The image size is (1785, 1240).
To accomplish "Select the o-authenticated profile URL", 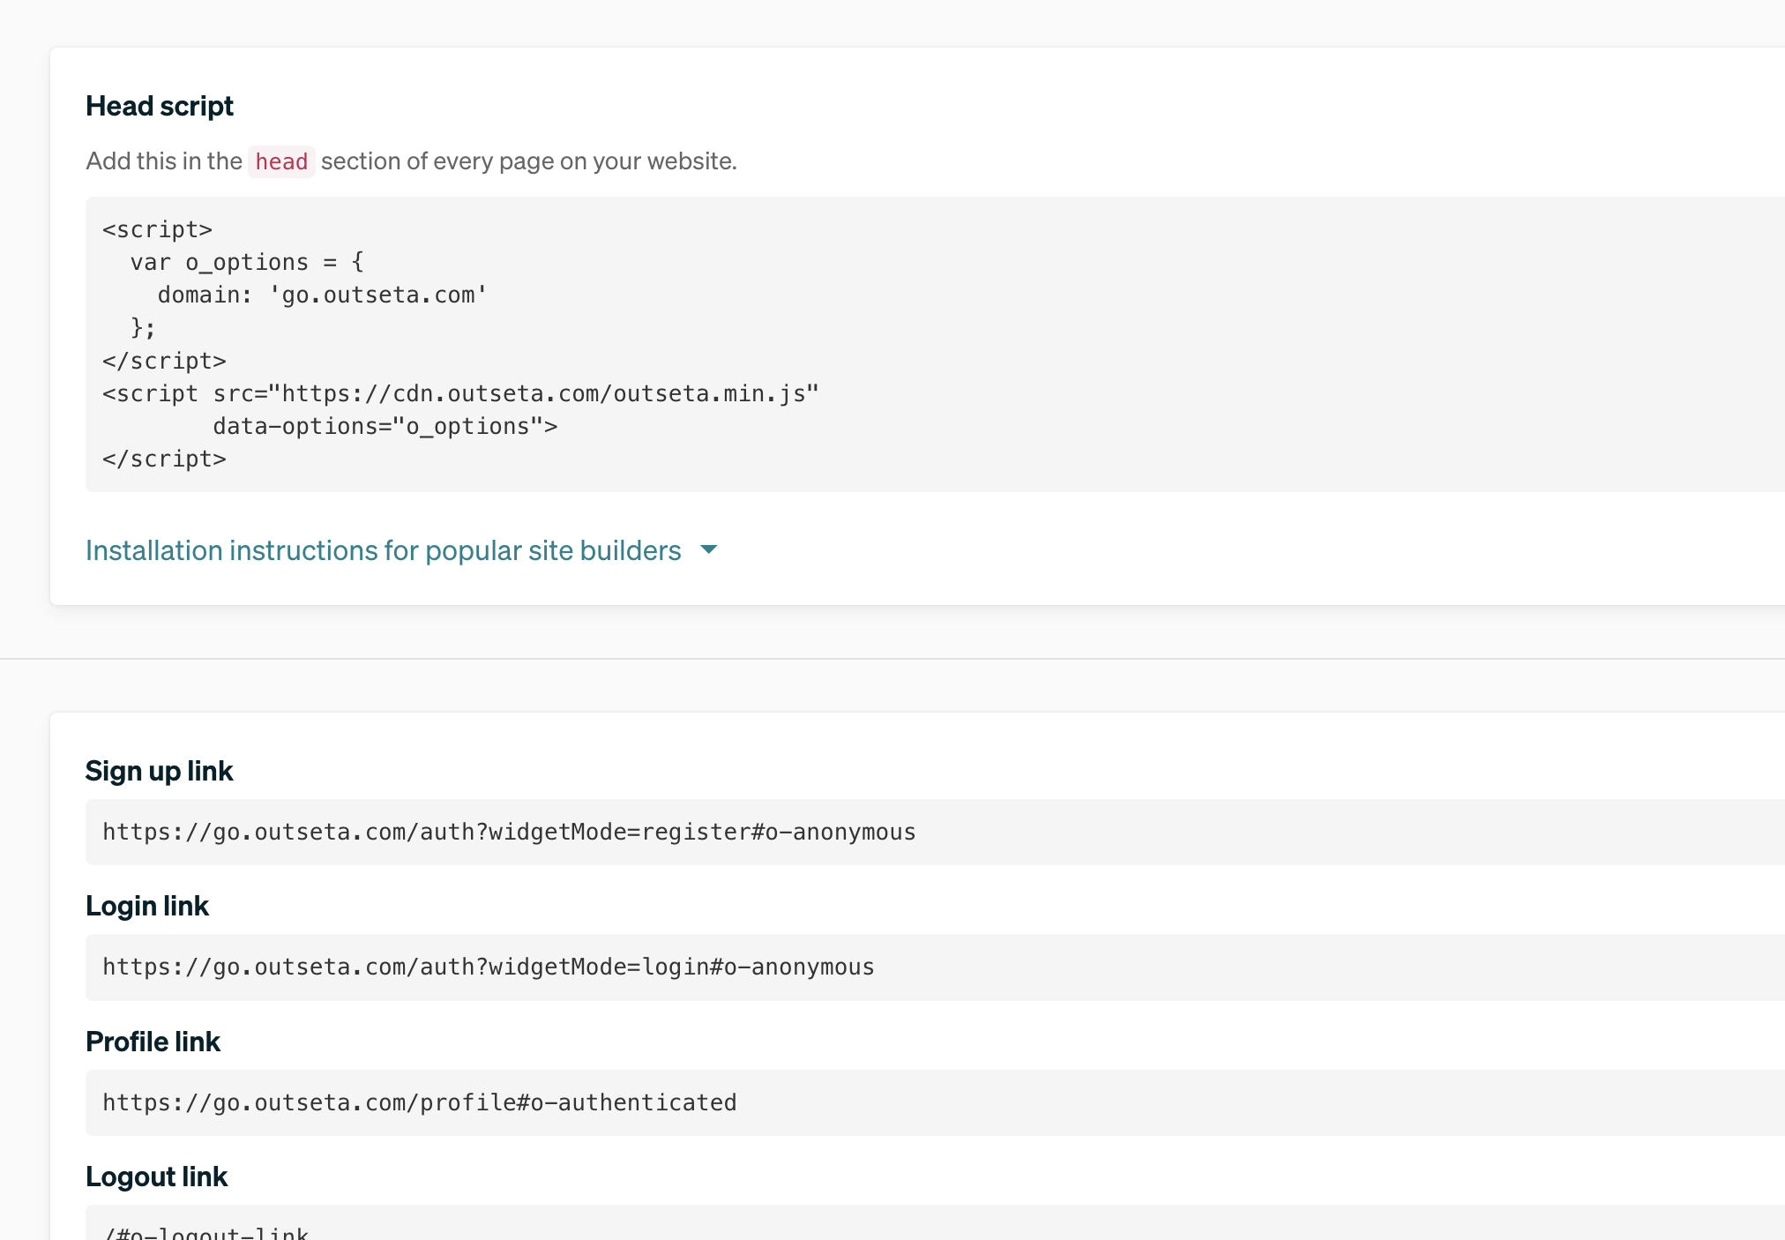I will click(419, 1102).
